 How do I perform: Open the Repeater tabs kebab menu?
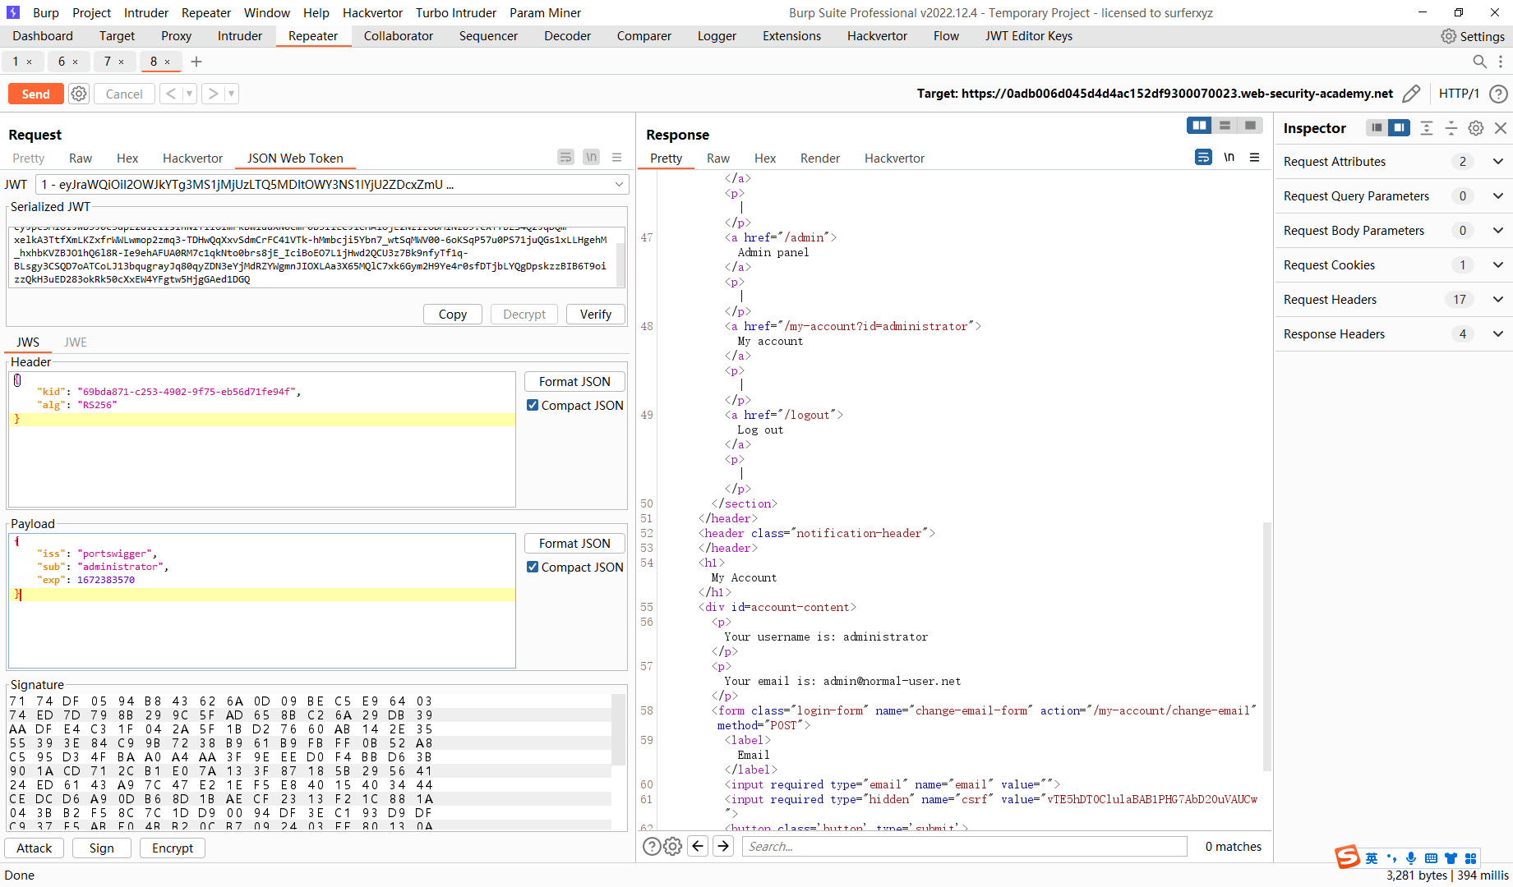pyautogui.click(x=1501, y=62)
